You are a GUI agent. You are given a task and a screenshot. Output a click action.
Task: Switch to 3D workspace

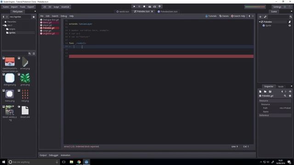(x=50, y=7)
